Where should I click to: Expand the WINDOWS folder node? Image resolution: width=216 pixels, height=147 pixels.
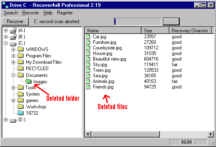pos(13,49)
